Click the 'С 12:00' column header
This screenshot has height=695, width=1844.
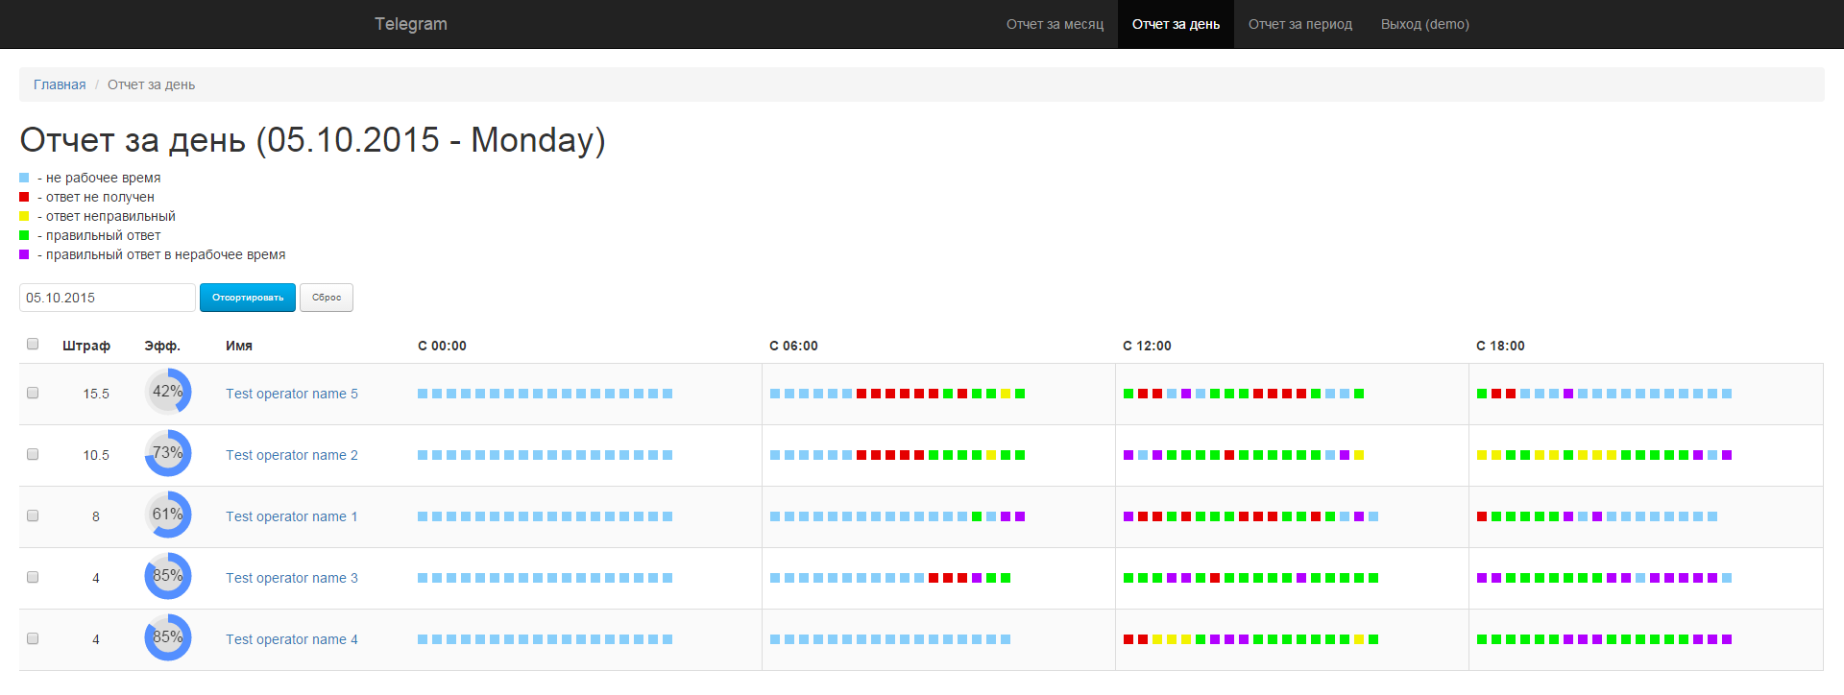[x=1147, y=346]
